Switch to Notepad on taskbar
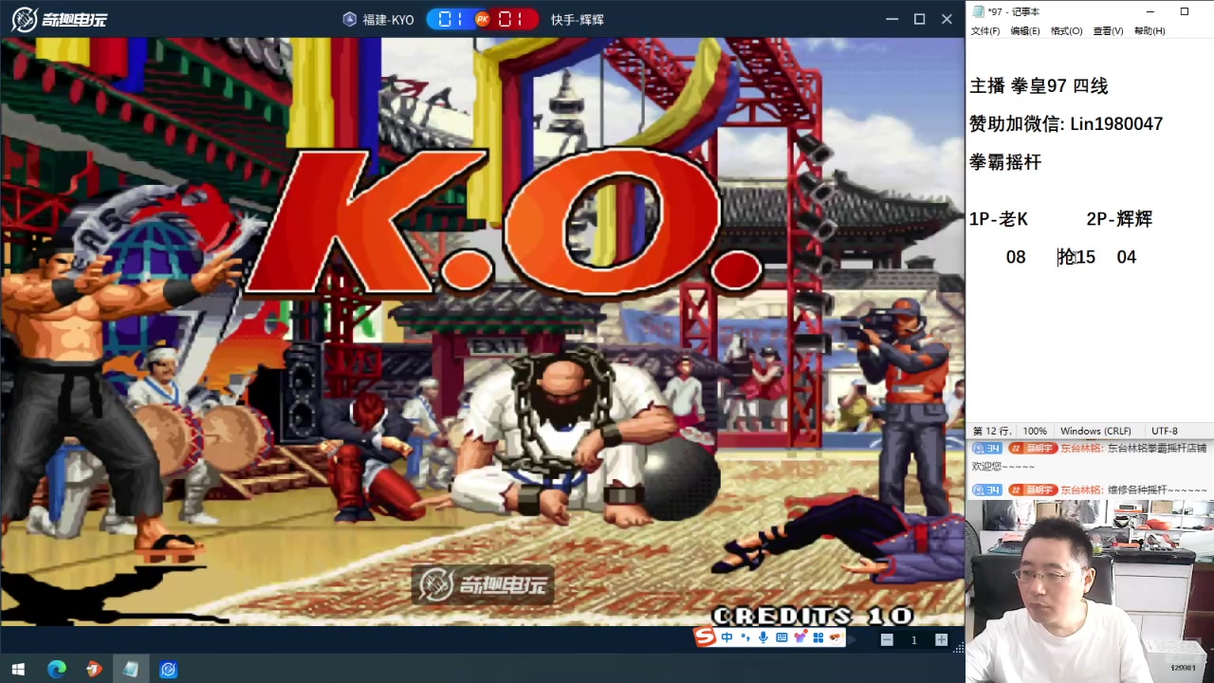This screenshot has height=683, width=1214. click(131, 669)
